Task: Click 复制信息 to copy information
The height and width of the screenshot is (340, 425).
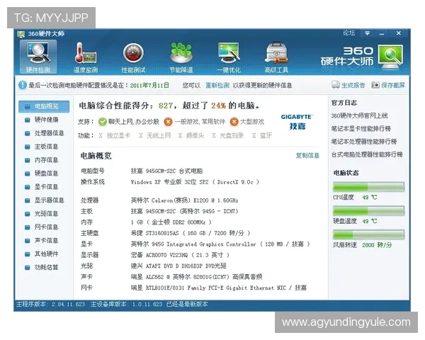Action: tap(307, 155)
